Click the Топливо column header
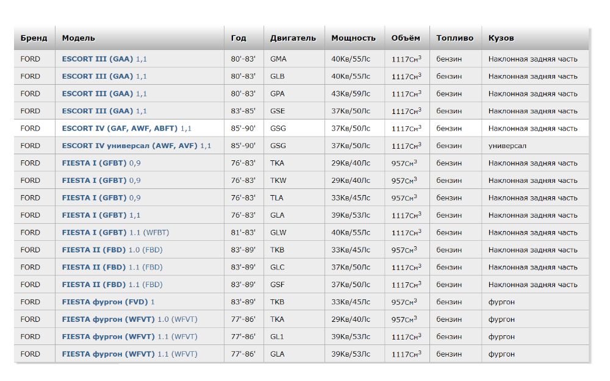Screen dimensions: 610x381 pyautogui.click(x=456, y=38)
